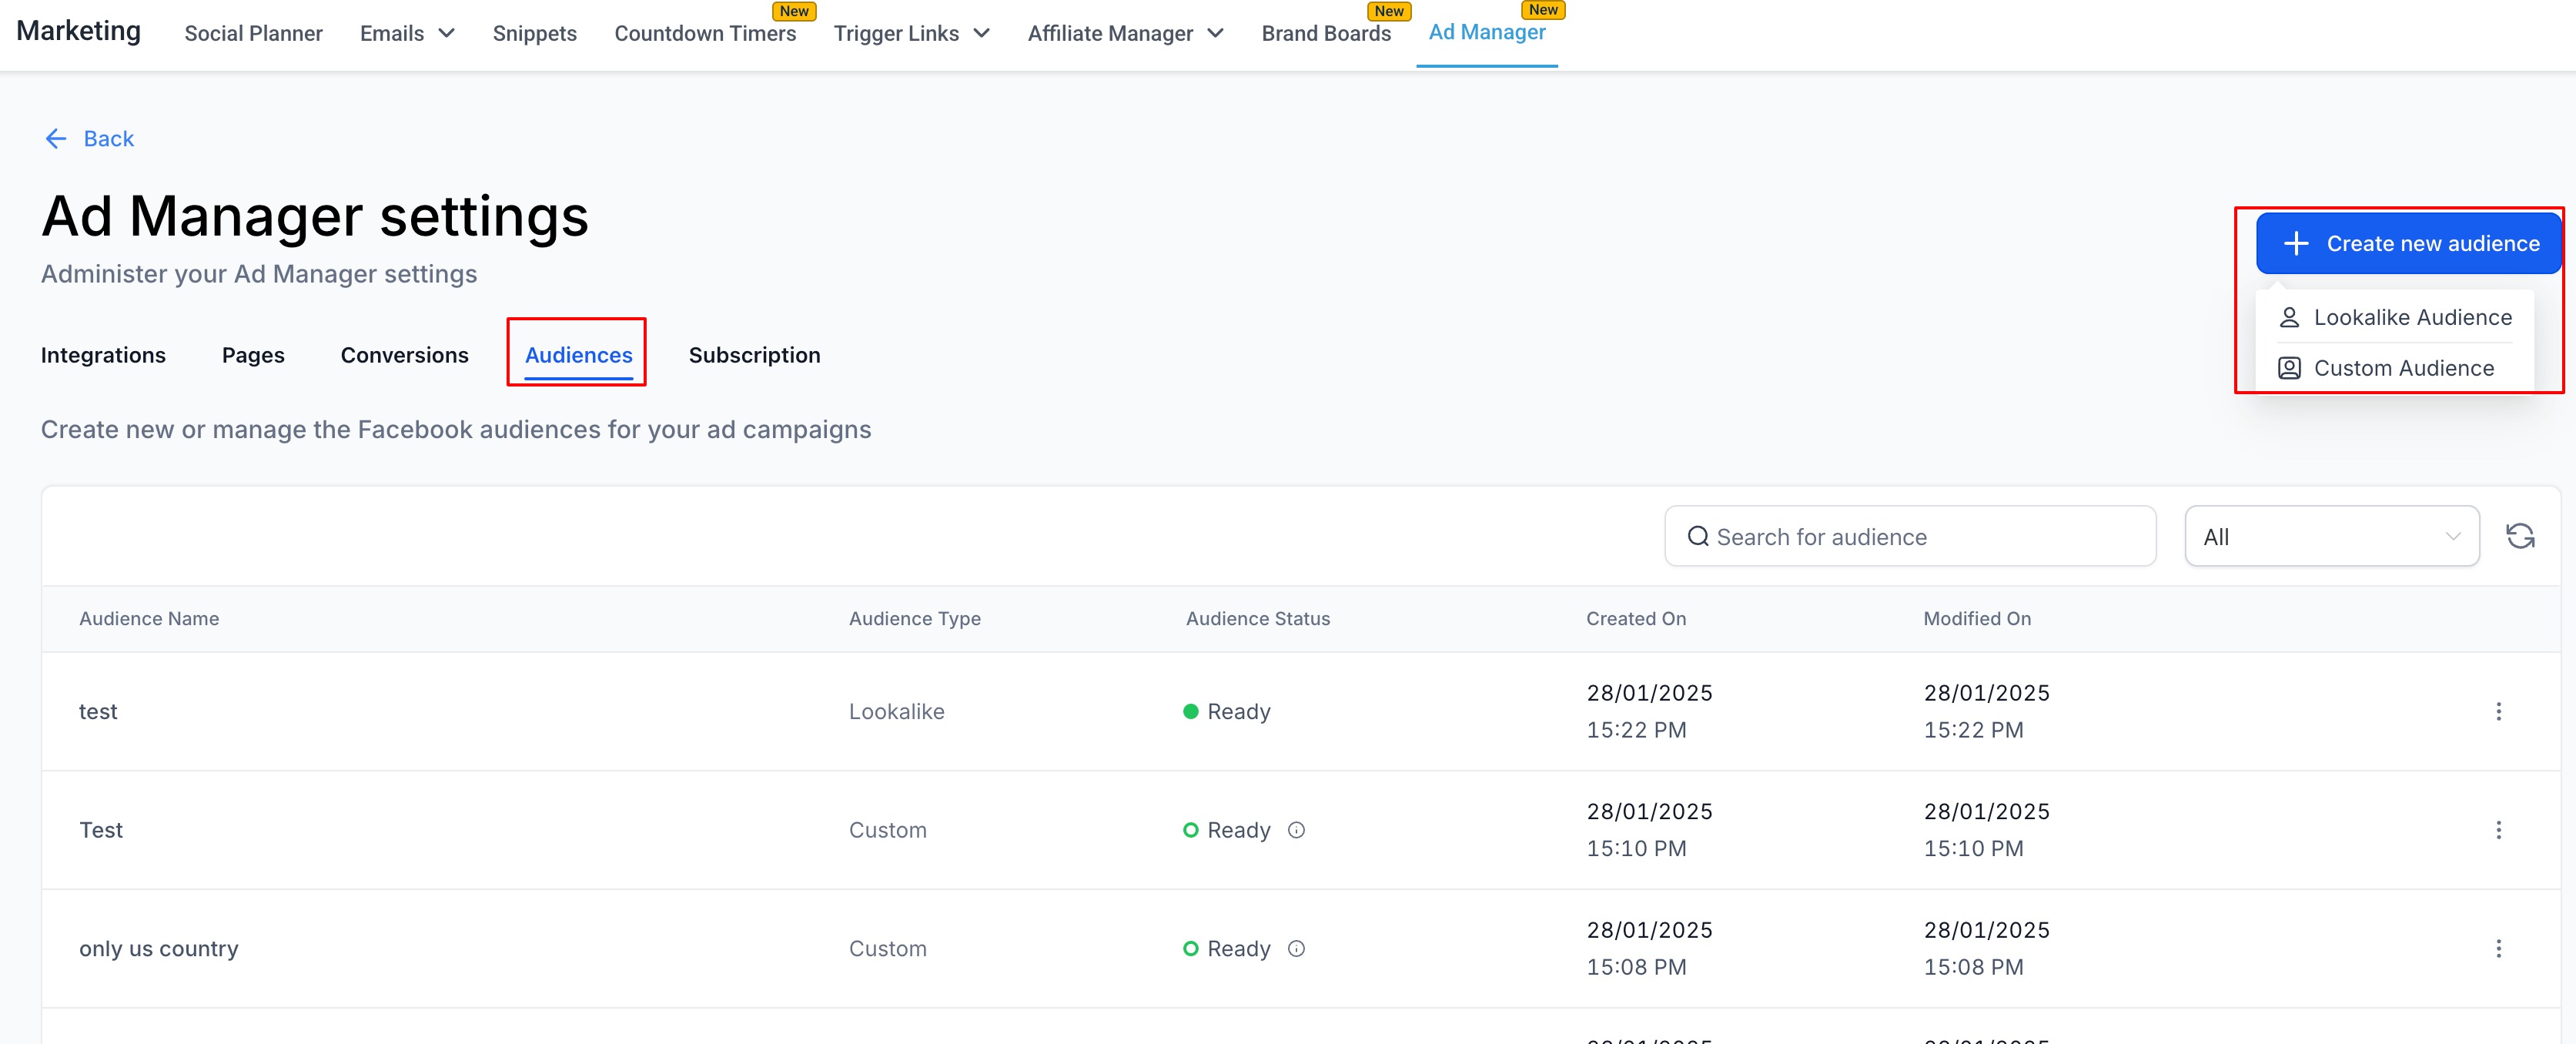Click the Custom Audience contact icon

click(2289, 368)
